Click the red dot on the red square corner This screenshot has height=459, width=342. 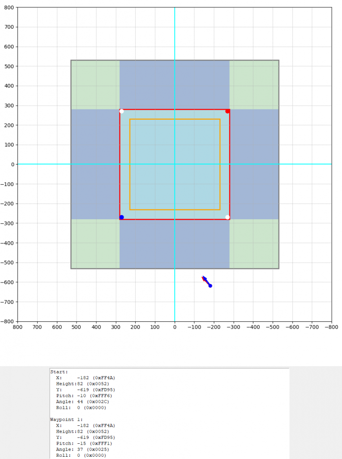tap(227, 111)
